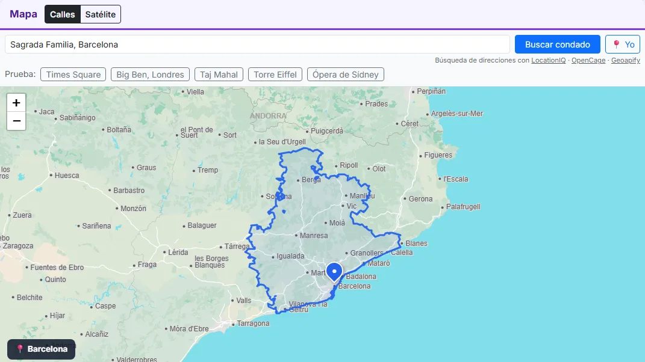Image resolution: width=645 pixels, height=362 pixels.
Task: Zoom out with the minus button
Action: tap(16, 121)
